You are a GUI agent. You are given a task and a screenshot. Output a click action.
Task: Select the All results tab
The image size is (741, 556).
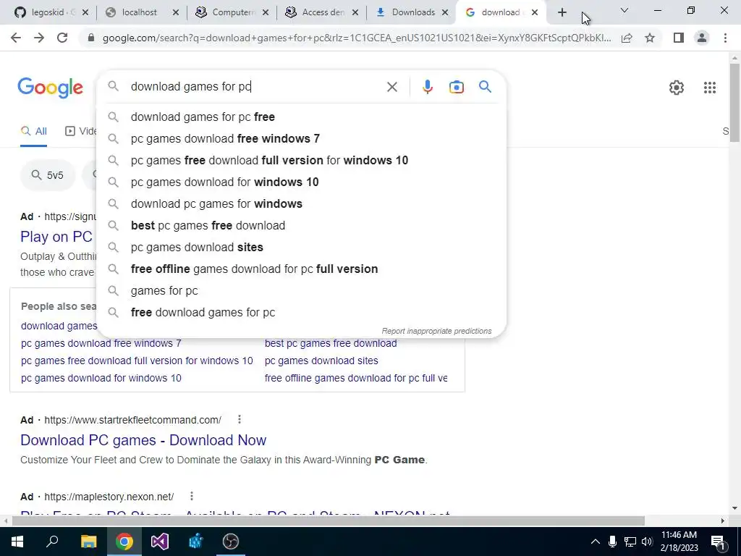[x=33, y=131]
